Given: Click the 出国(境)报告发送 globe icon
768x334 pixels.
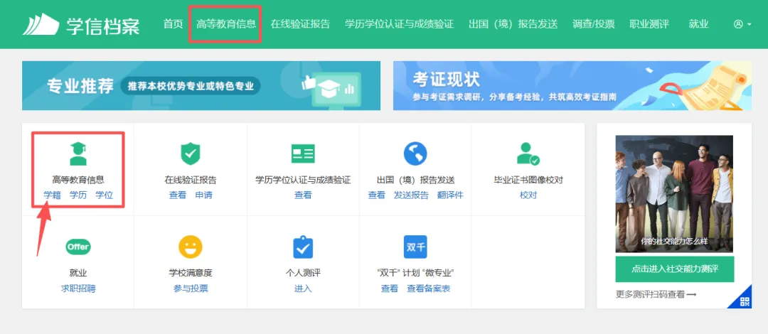Looking at the screenshot, I should click(x=415, y=153).
